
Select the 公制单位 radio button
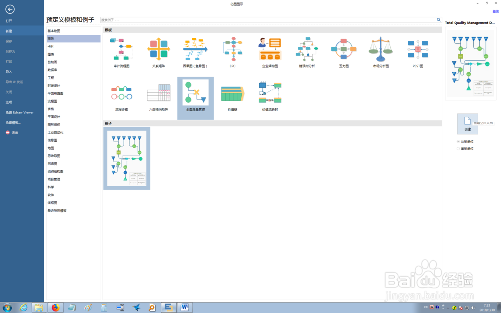[458, 142]
